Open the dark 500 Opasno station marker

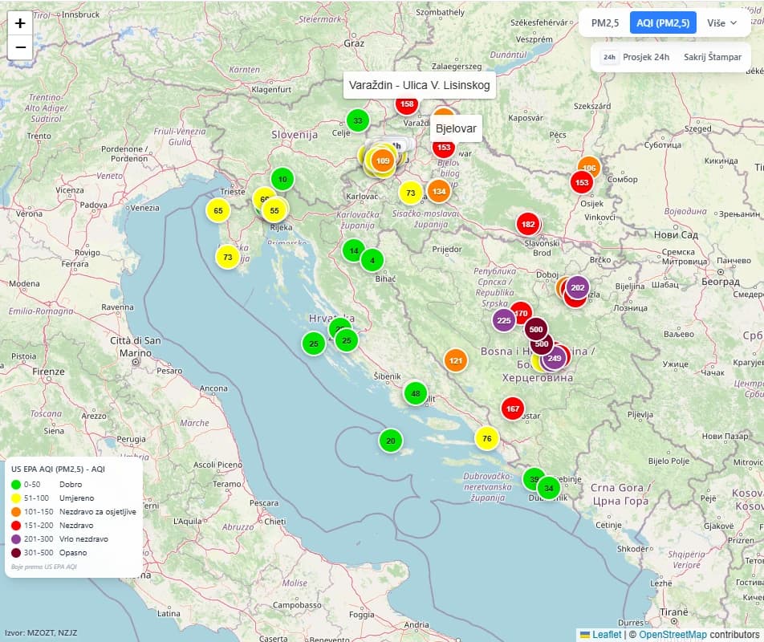coord(534,329)
